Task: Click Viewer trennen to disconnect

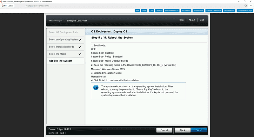Action: pyautogui.click(x=229, y=11)
